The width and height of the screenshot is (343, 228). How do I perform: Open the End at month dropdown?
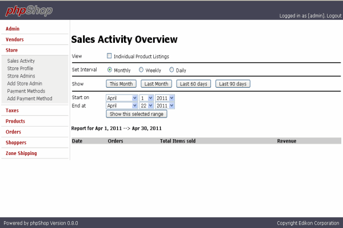[122, 105]
